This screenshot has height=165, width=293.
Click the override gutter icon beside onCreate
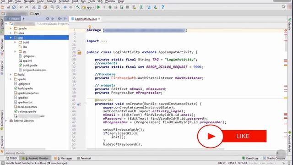(79, 104)
